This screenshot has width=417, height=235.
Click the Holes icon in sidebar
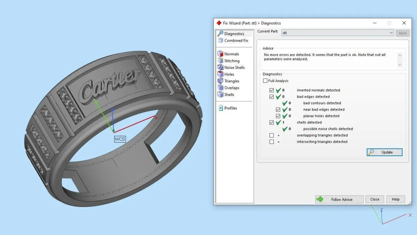[x=220, y=74]
